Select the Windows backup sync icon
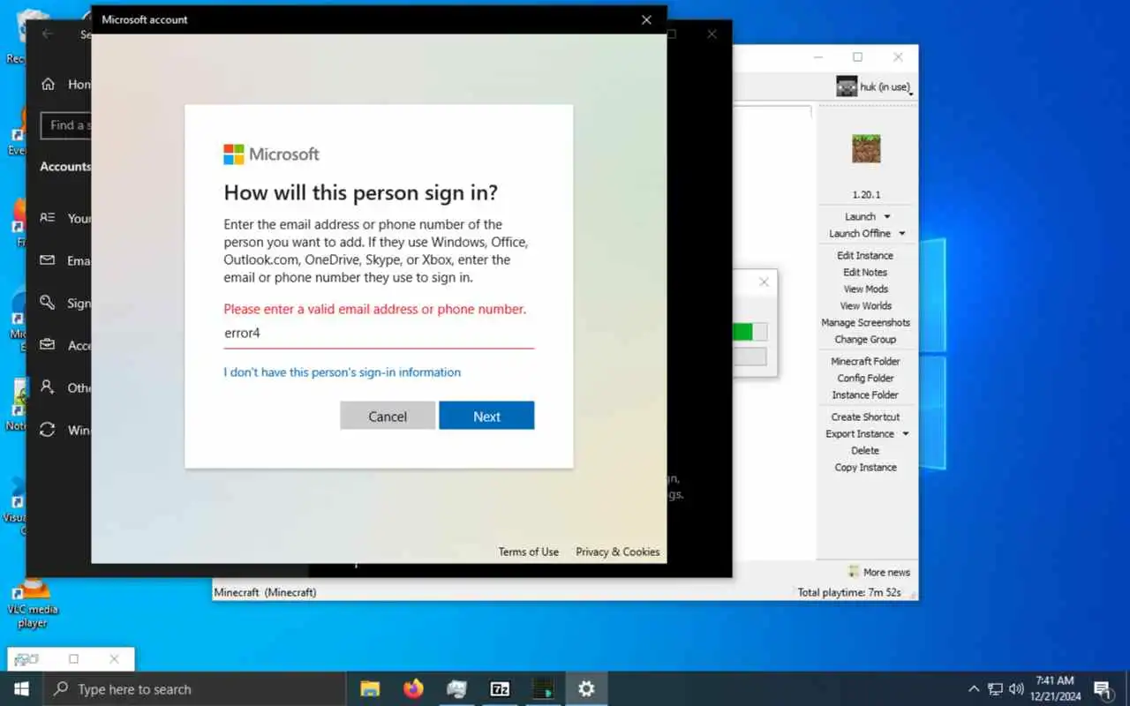The width and height of the screenshot is (1130, 706). [x=48, y=430]
